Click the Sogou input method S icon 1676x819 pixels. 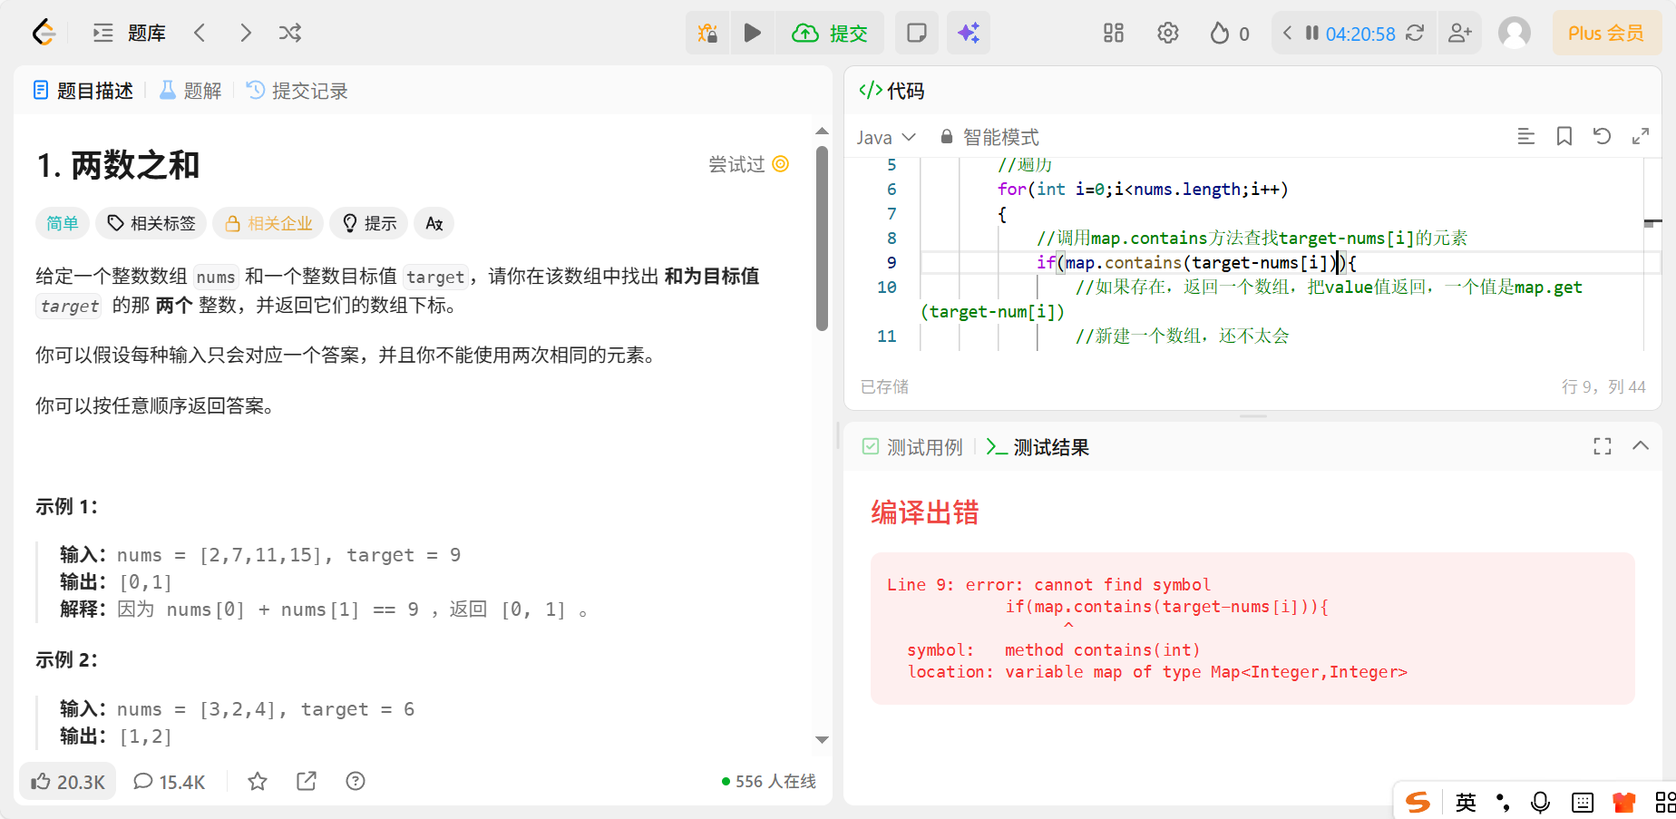coord(1418,802)
